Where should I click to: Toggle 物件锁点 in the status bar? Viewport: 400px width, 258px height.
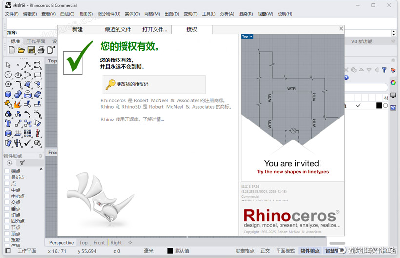(x=310, y=251)
